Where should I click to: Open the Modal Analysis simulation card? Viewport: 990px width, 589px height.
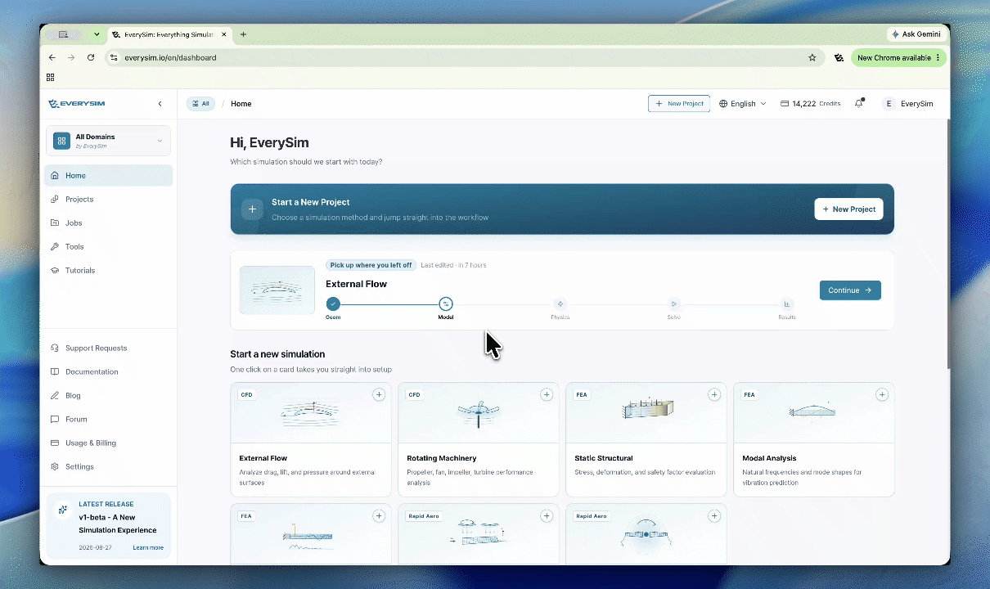click(814, 439)
